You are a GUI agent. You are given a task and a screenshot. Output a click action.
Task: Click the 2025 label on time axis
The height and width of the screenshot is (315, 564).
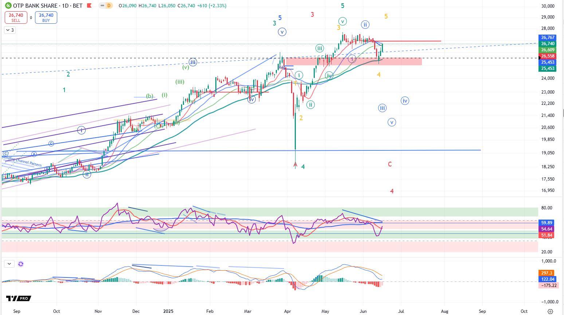[x=168, y=311]
